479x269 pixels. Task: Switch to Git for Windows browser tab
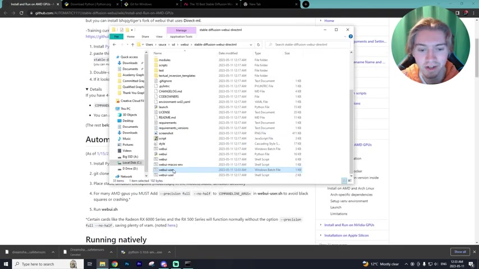click(x=141, y=4)
